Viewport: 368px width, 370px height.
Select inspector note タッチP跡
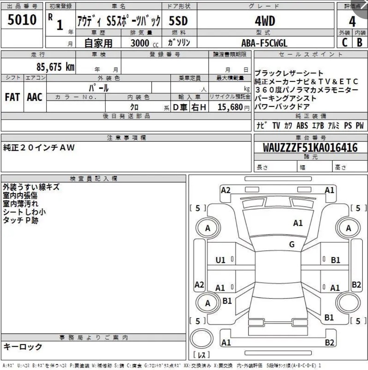click(20, 220)
